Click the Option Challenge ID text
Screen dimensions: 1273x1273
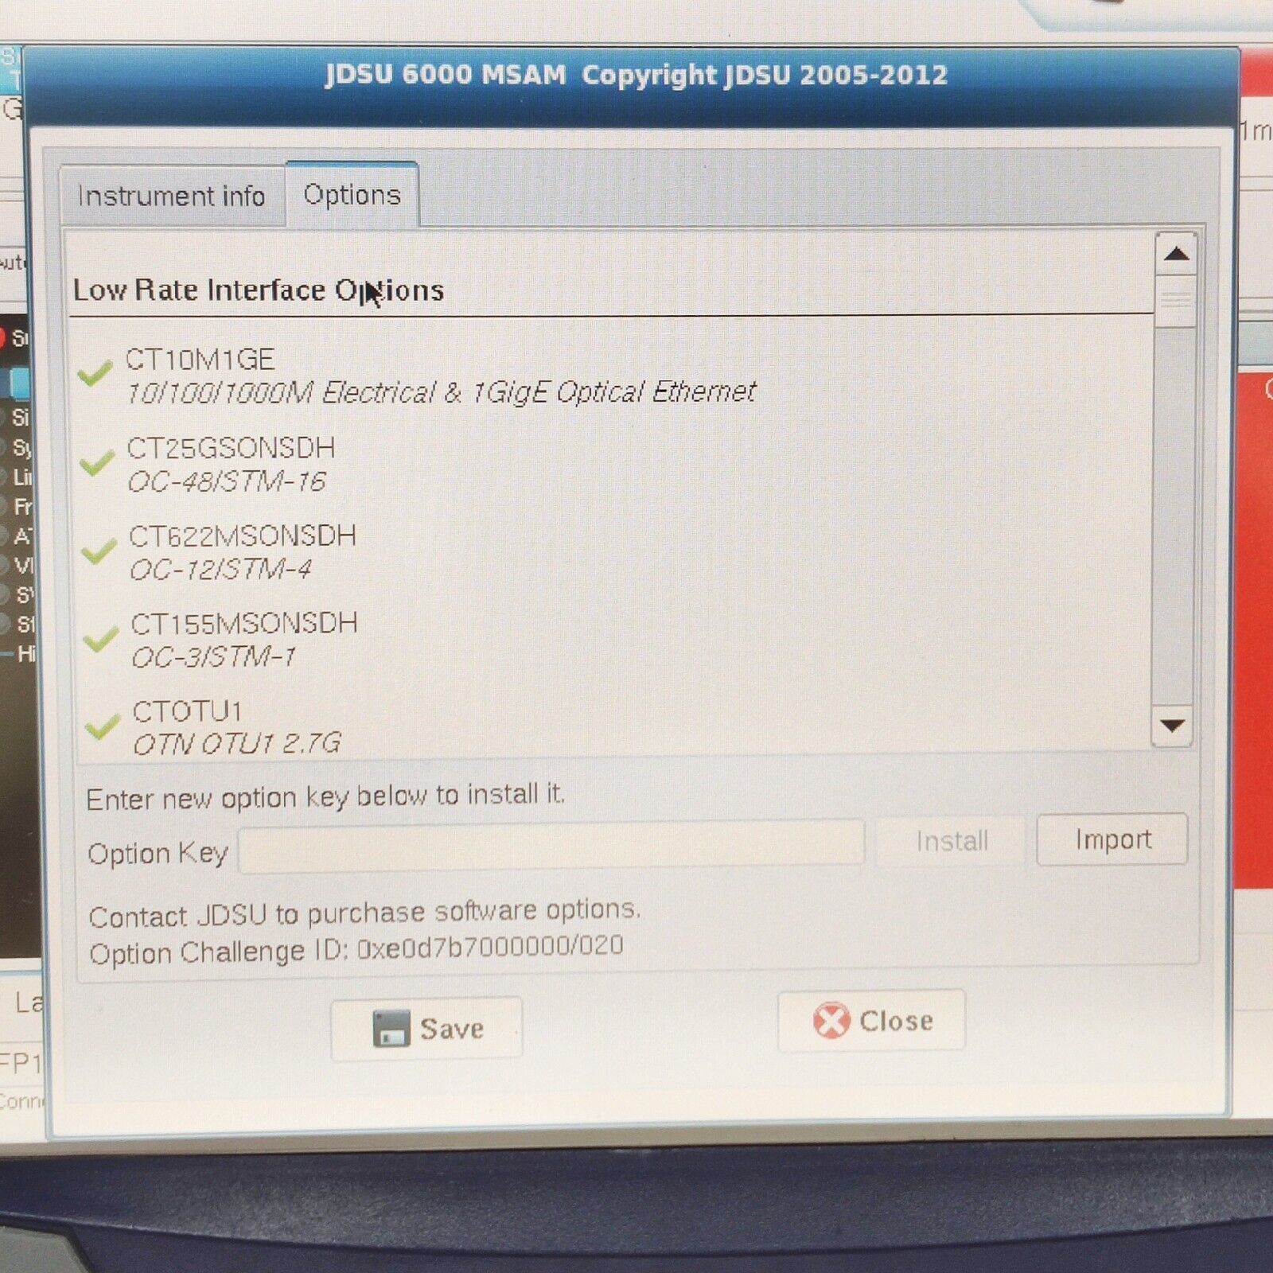(x=356, y=949)
